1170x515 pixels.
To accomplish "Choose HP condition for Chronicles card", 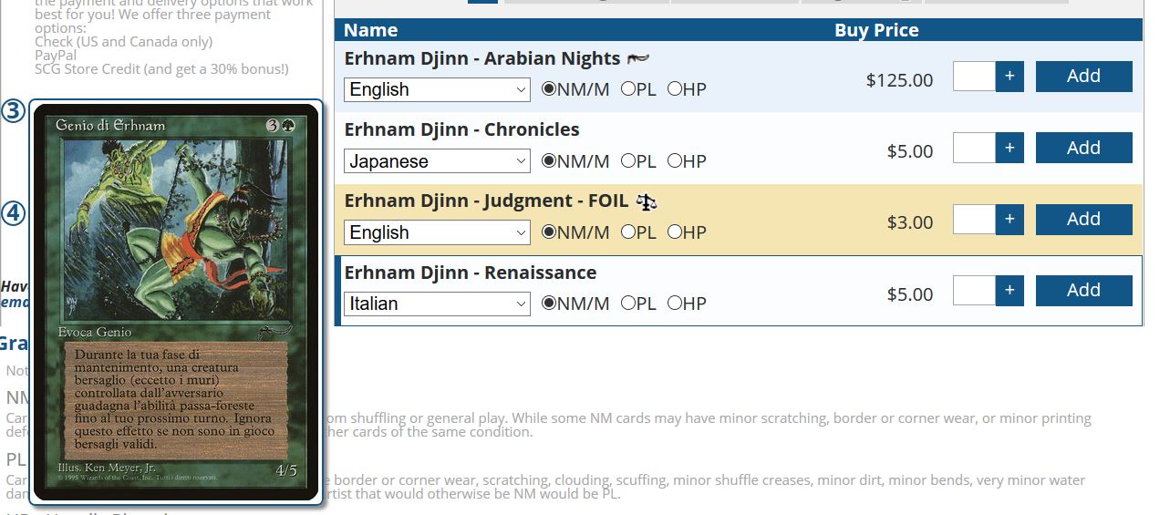I will tap(675, 161).
